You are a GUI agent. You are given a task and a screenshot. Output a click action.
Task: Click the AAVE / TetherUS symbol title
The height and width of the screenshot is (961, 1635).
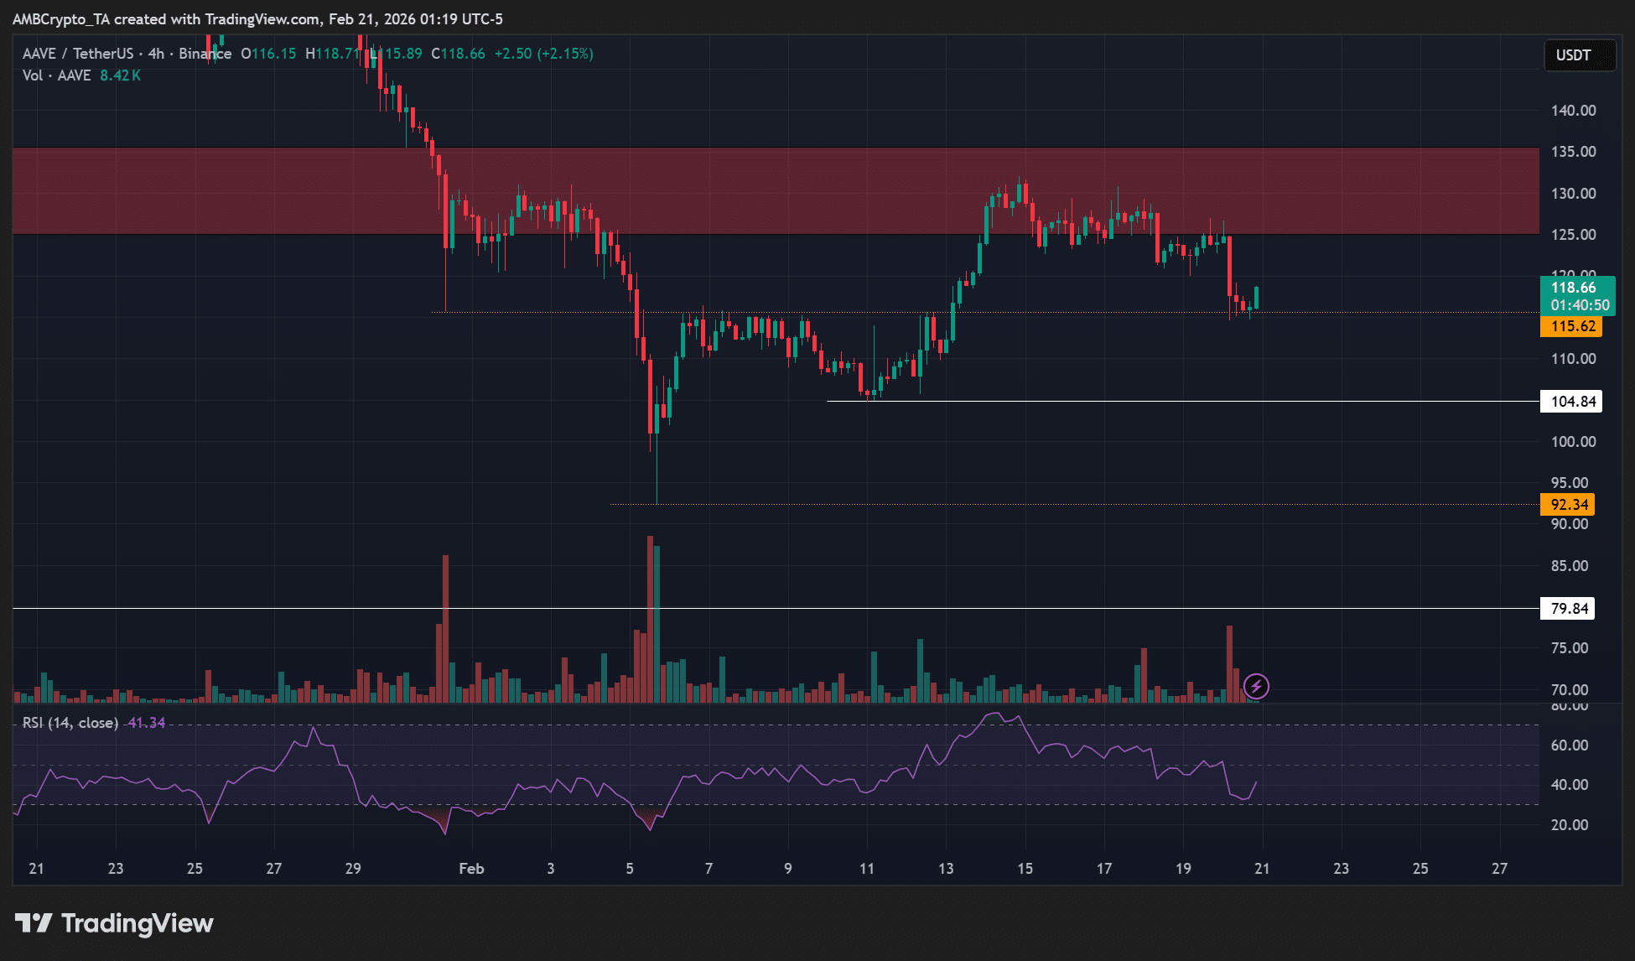77,54
